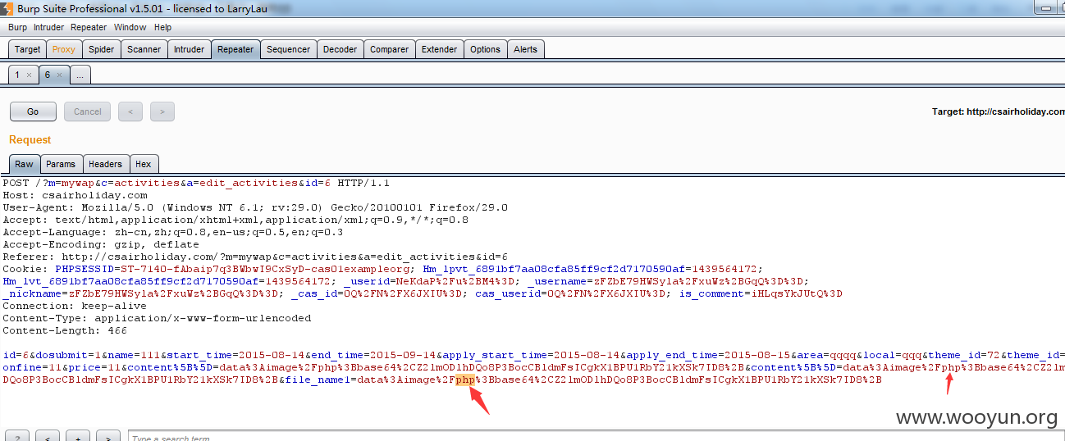The height and width of the screenshot is (441, 1065).
Task: Click the 'Content-Length: 466' line
Action: (66, 330)
